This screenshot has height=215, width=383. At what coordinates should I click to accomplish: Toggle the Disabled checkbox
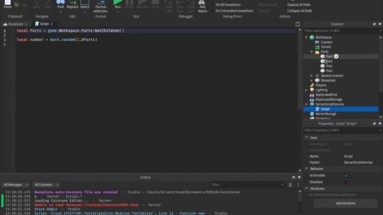[346, 182]
